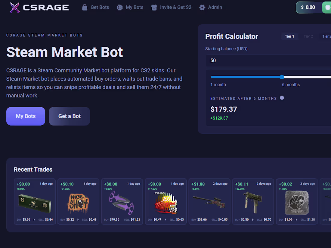This screenshot has width=331, height=248.
Task: Click the info icon after ESTIMATED AFTER 6 MONTHS
Action: coord(282,98)
